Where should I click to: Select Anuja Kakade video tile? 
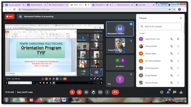click(120, 46)
